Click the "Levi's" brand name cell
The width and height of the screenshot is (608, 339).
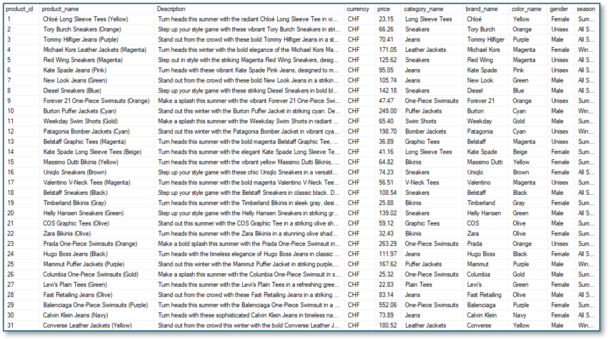(x=474, y=284)
